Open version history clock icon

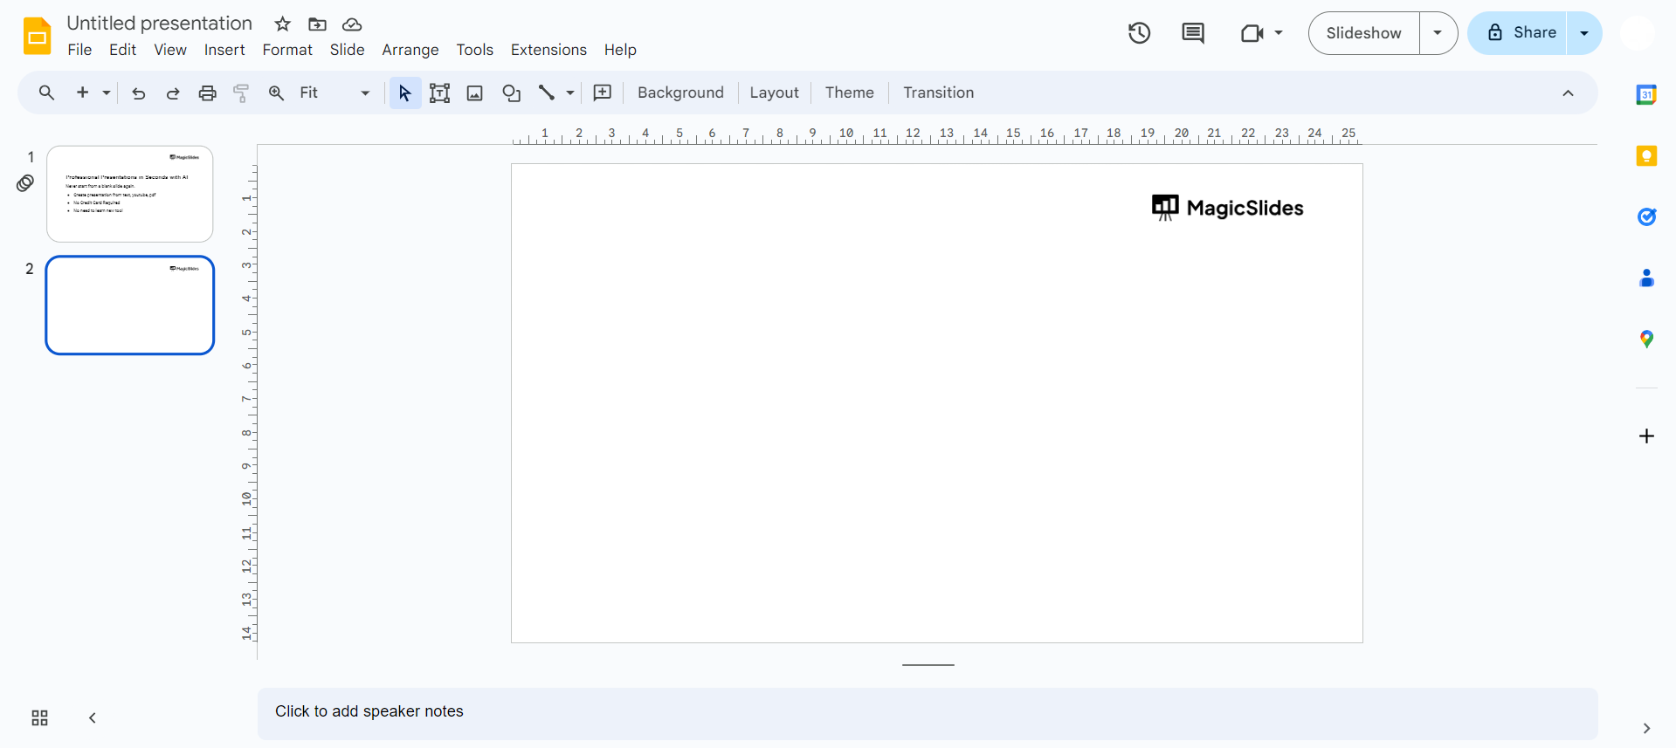tap(1139, 33)
